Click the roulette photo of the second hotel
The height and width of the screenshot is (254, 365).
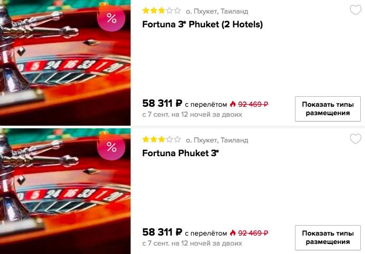pos(65,191)
